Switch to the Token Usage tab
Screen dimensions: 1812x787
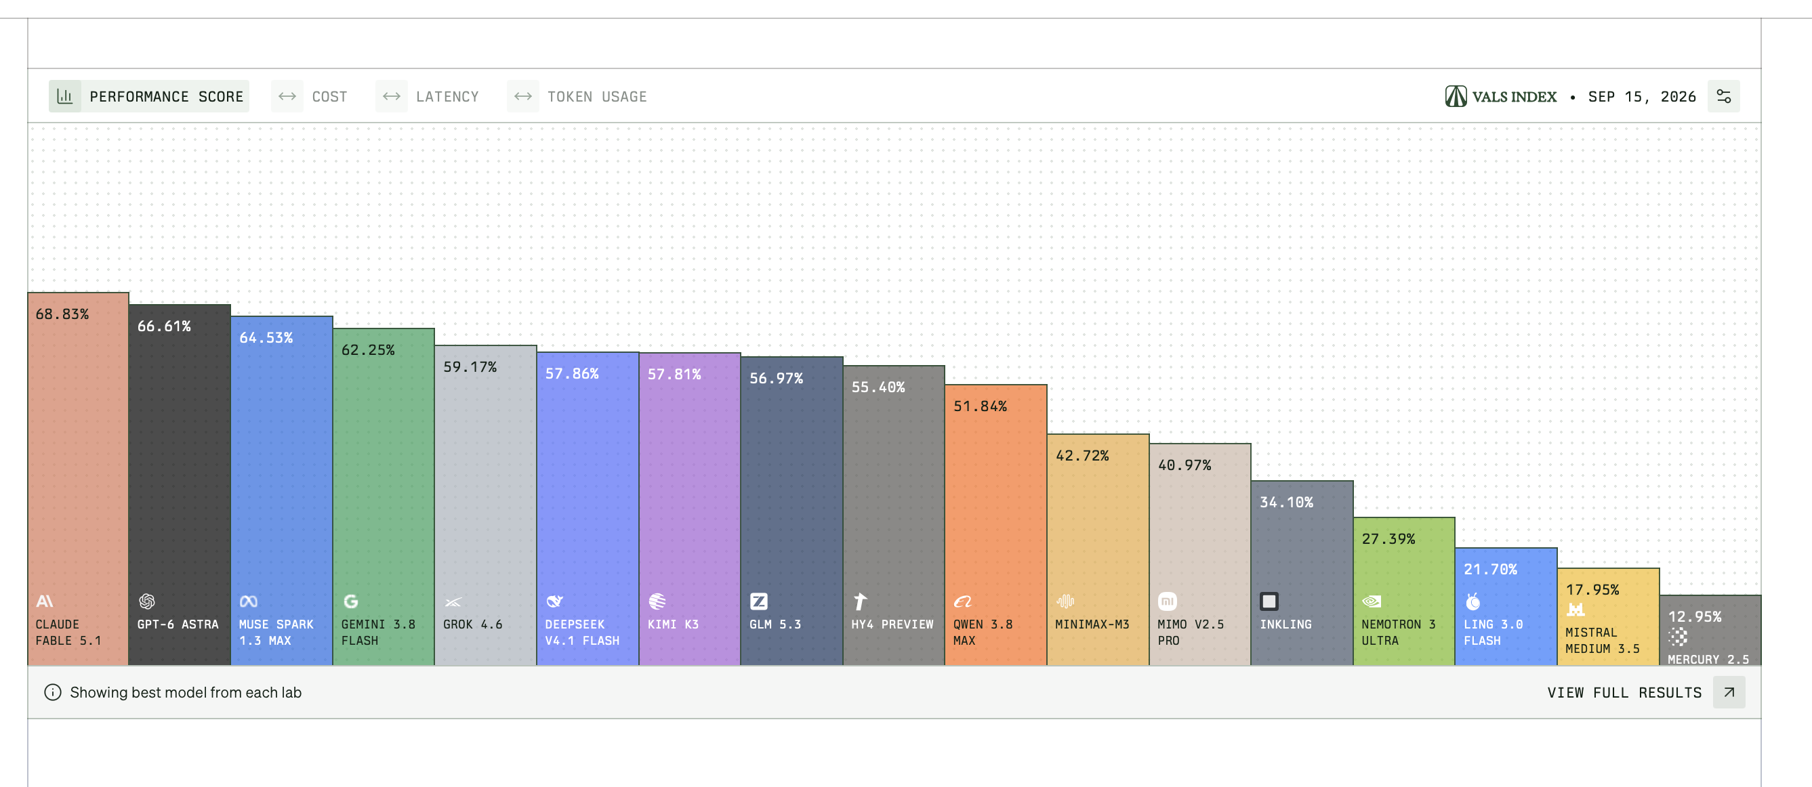[x=577, y=96]
